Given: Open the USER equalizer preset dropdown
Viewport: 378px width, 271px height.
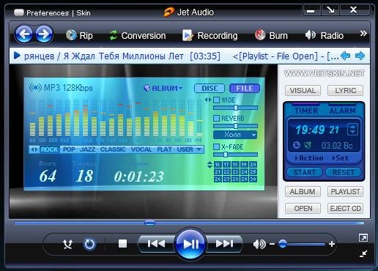Looking at the screenshot, I should [190, 149].
